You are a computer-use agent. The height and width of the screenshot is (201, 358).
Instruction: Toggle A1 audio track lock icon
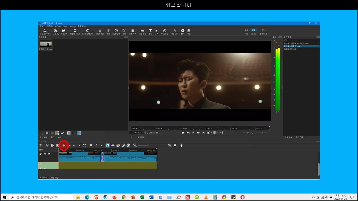(x=41, y=168)
